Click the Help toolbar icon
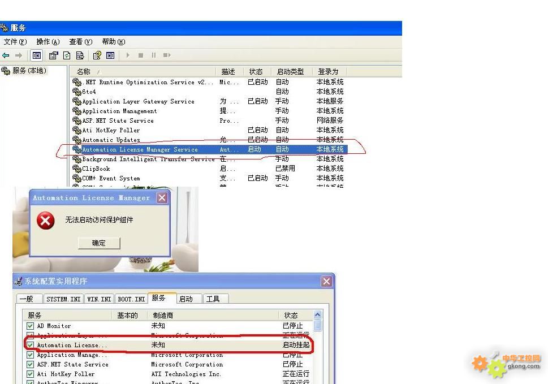The width and height of the screenshot is (548, 384). pyautogui.click(x=97, y=55)
